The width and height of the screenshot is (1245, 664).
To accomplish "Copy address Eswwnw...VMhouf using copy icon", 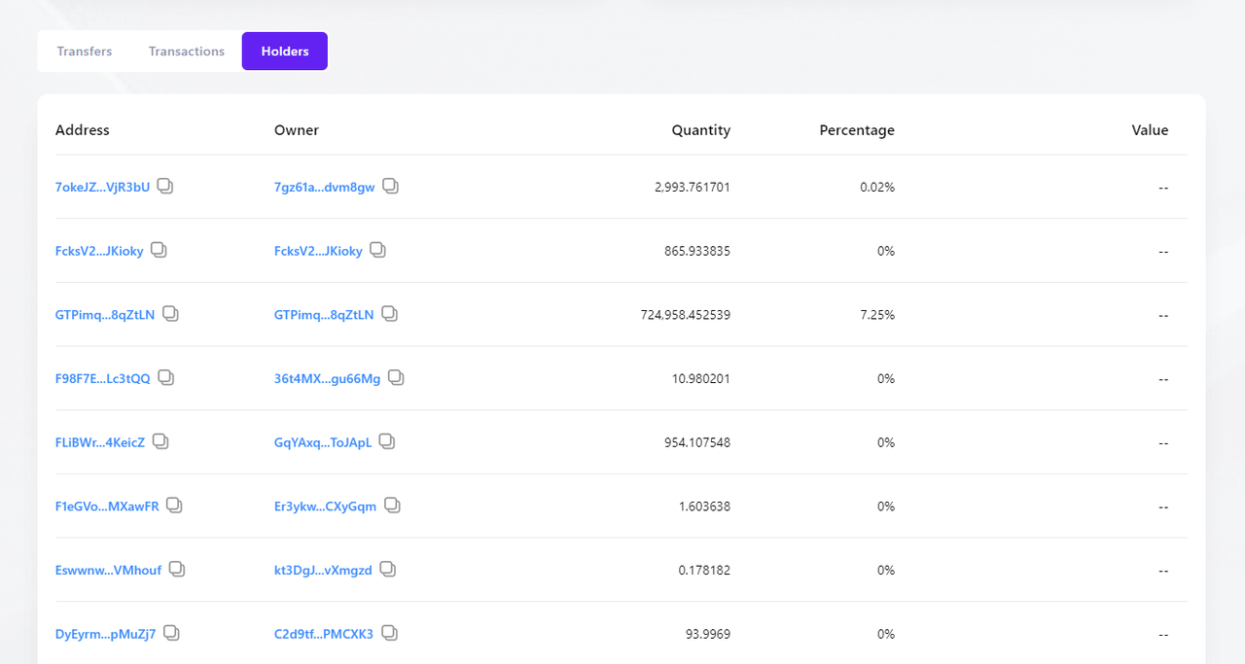I will pyautogui.click(x=177, y=569).
